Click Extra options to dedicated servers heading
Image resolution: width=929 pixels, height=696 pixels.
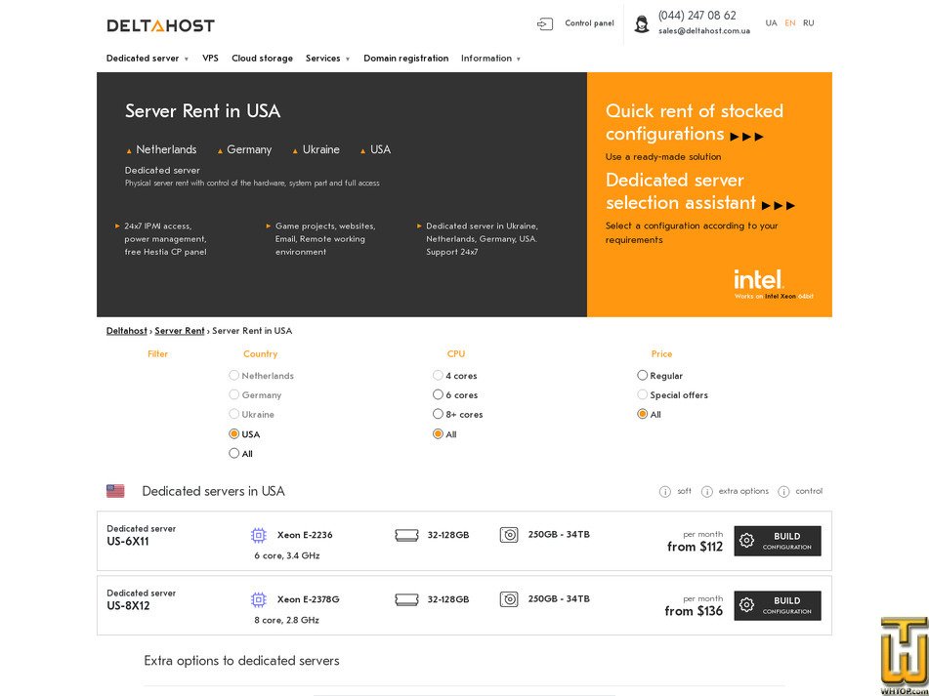click(x=241, y=661)
